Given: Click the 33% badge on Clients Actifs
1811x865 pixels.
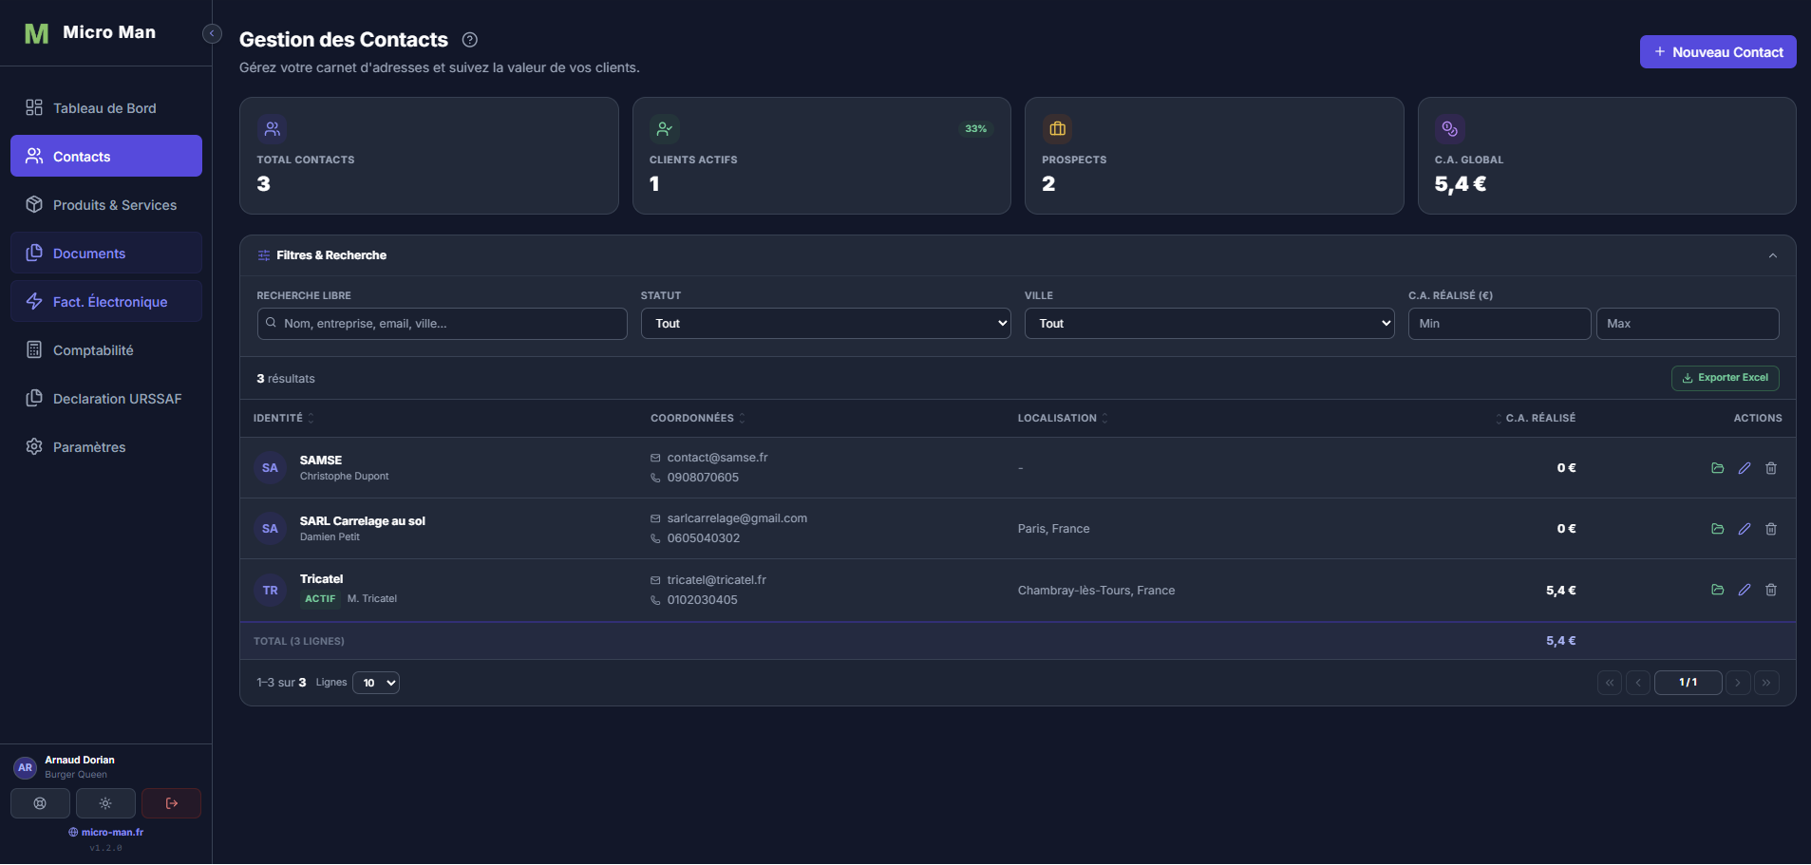Looking at the screenshot, I should click(975, 129).
